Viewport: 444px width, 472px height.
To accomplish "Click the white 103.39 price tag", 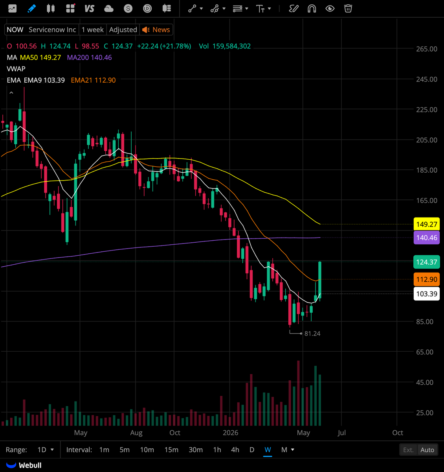I will pyautogui.click(x=427, y=294).
